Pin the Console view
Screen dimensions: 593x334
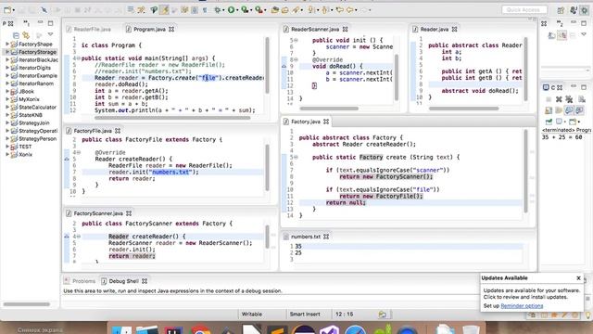[x=549, y=122]
